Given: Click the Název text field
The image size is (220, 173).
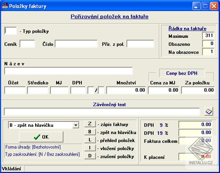Looking at the screenshot, I should point(68,71).
